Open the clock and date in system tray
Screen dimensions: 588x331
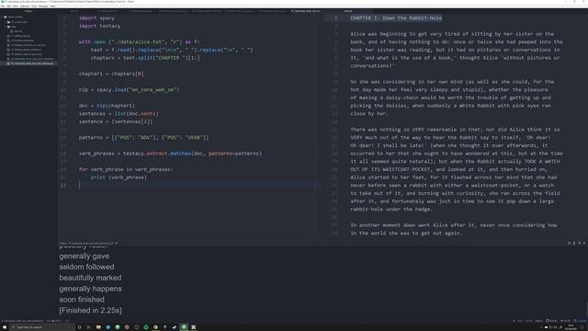pos(571,327)
